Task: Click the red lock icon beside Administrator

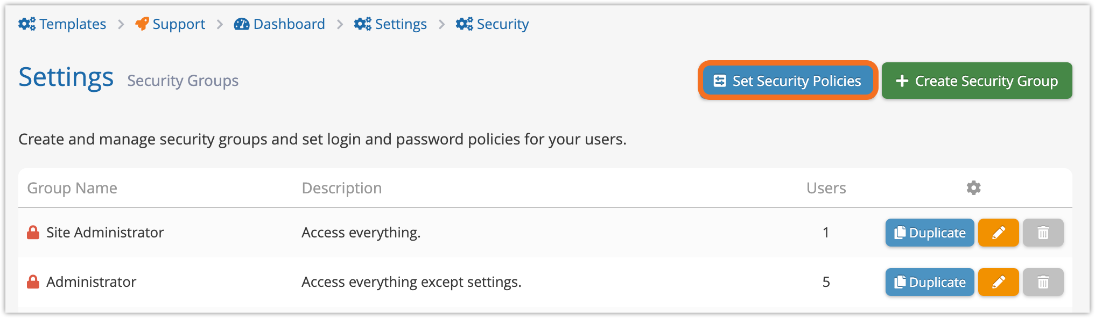Action: 33,282
